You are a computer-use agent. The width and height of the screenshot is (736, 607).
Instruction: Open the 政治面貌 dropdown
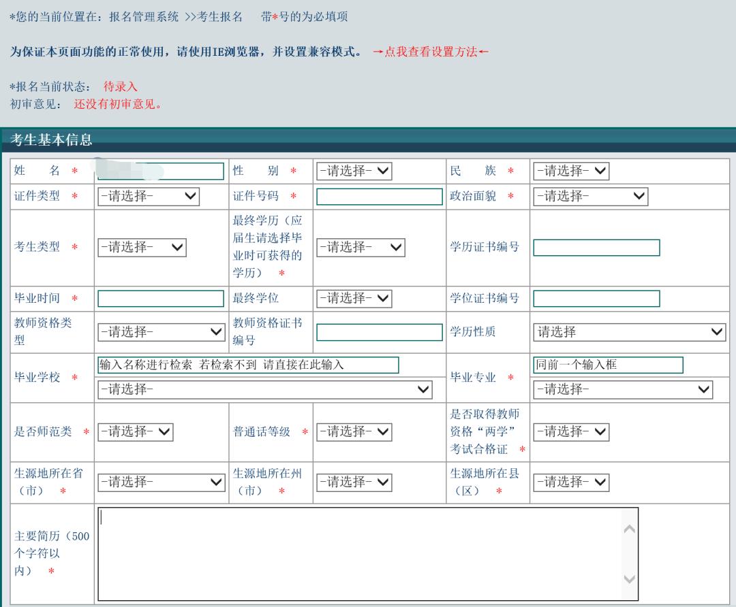pos(590,197)
